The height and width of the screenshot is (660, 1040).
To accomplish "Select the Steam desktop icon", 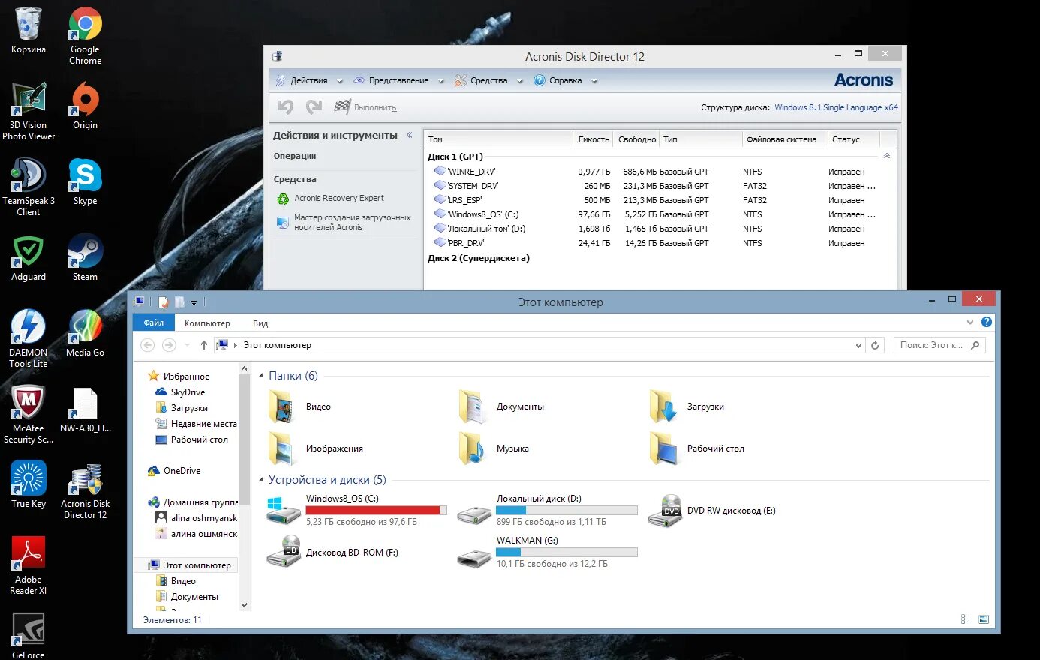I will point(85,257).
